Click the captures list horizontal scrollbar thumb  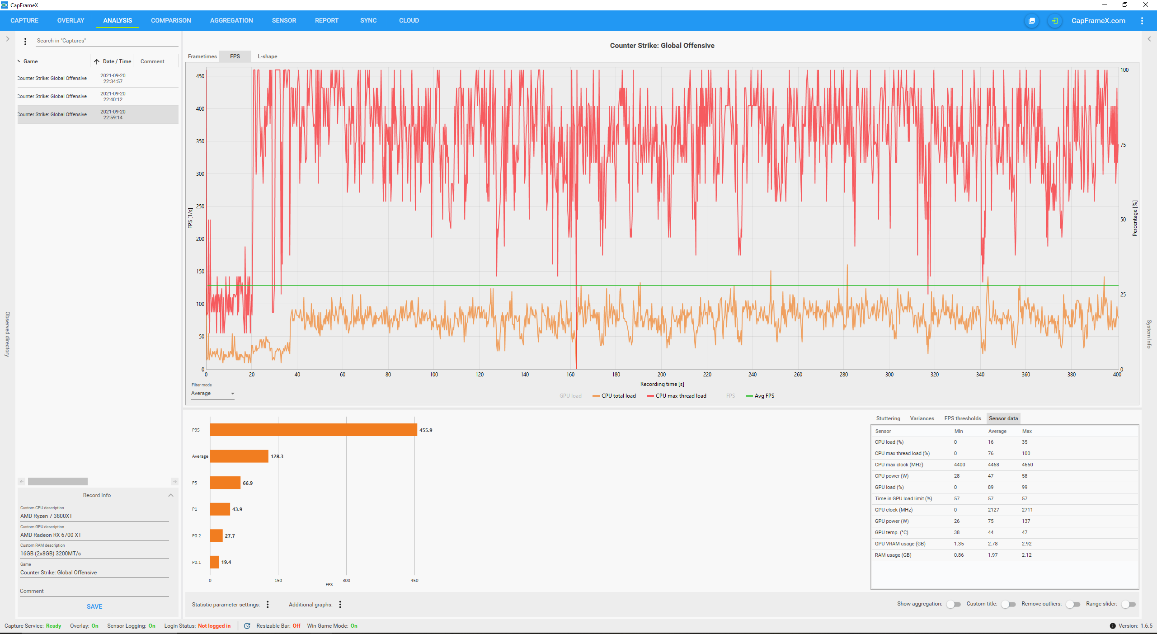click(58, 482)
